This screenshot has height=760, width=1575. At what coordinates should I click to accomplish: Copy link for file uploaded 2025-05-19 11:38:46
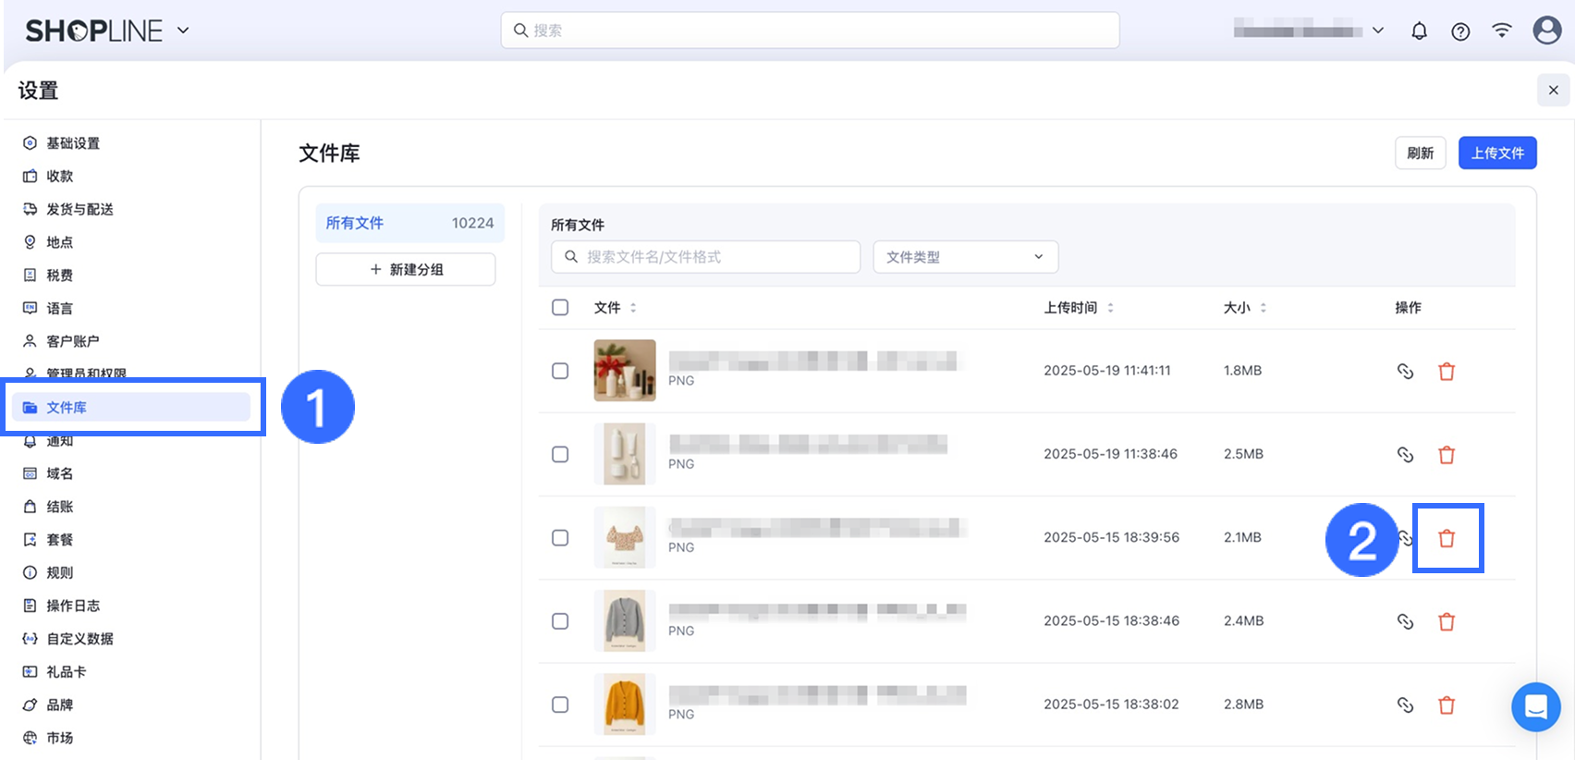[1405, 454]
